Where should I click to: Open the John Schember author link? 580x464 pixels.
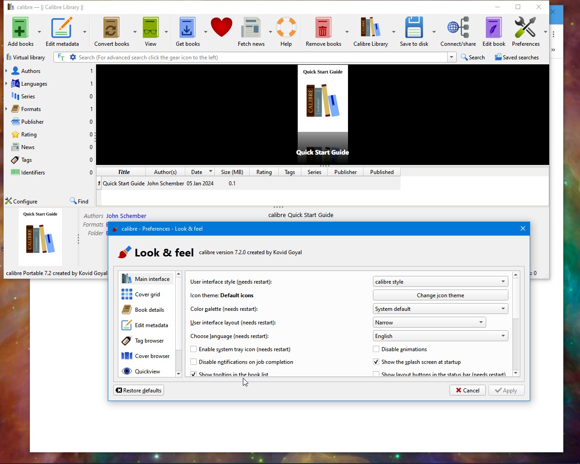click(x=126, y=216)
